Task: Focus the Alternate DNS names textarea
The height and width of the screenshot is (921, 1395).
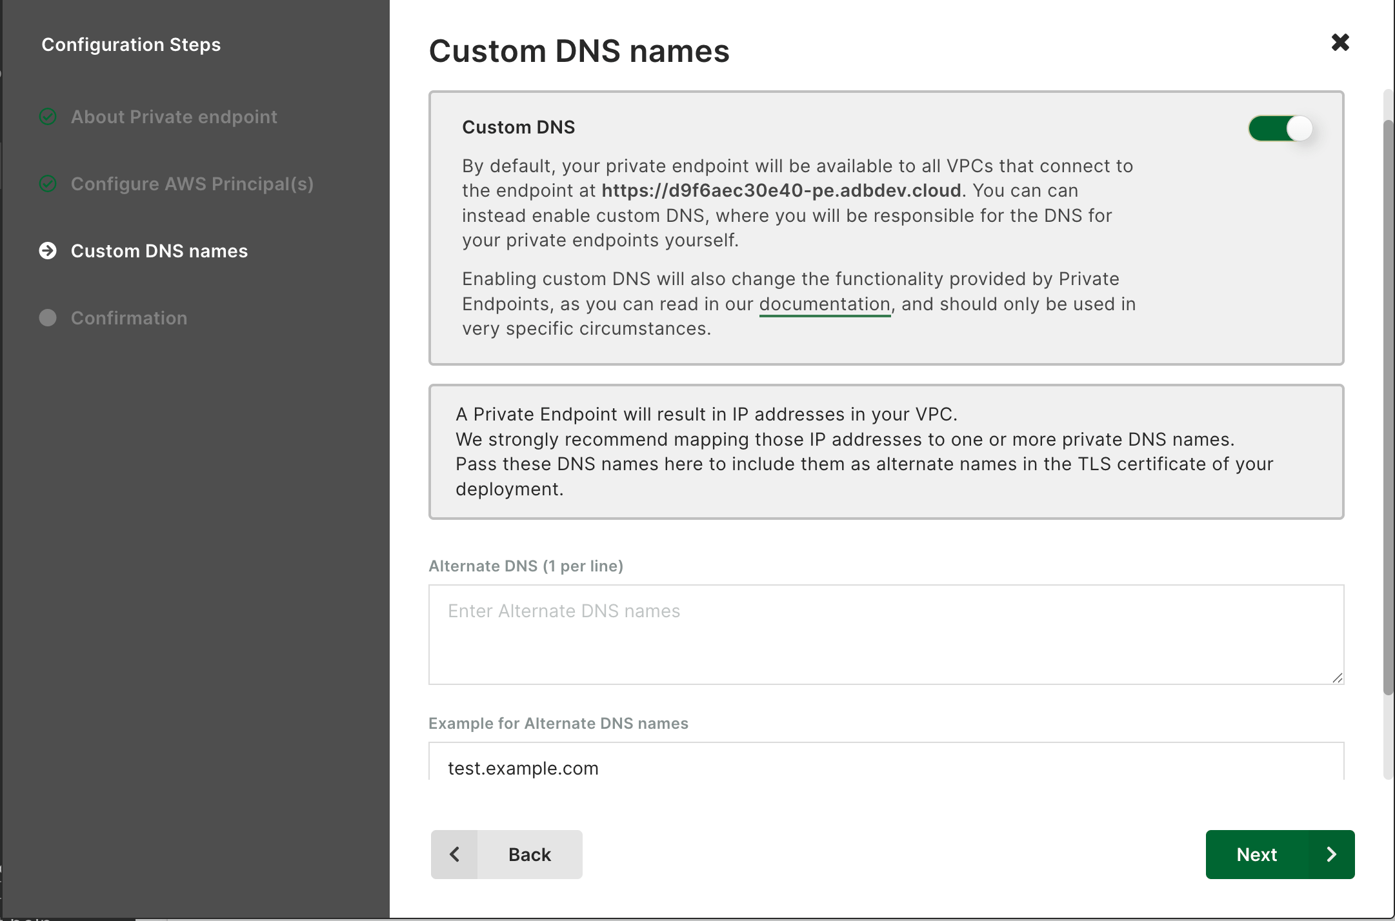Action: (x=886, y=635)
